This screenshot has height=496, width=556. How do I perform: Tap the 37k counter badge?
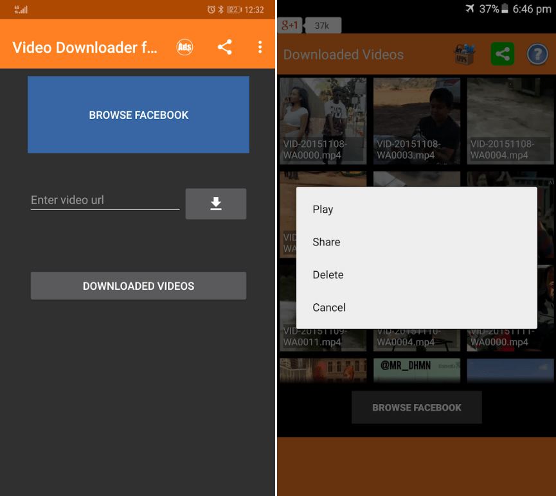pos(323,26)
